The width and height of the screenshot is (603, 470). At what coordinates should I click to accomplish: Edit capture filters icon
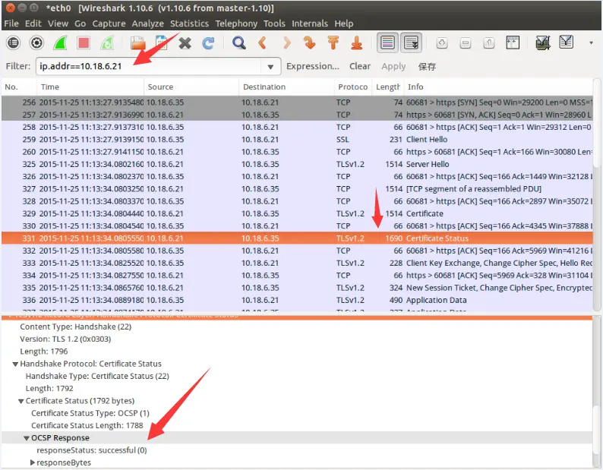pyautogui.click(x=542, y=43)
